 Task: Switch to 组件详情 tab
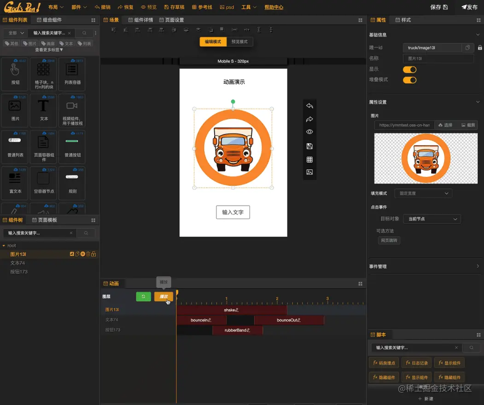pos(141,20)
